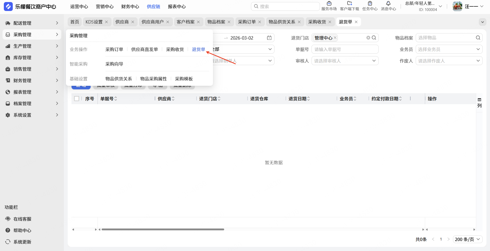Screen dimensions: 490x251
Task: Expand the tab list overflow dropdown
Action: click(x=483, y=22)
